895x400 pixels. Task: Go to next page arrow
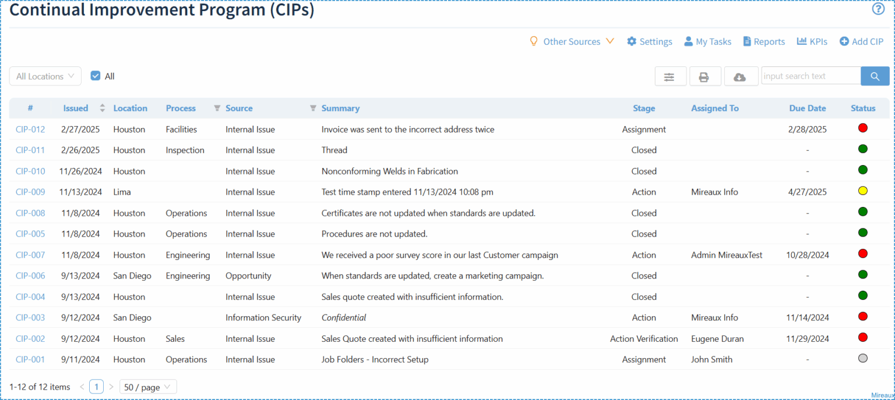coord(111,387)
